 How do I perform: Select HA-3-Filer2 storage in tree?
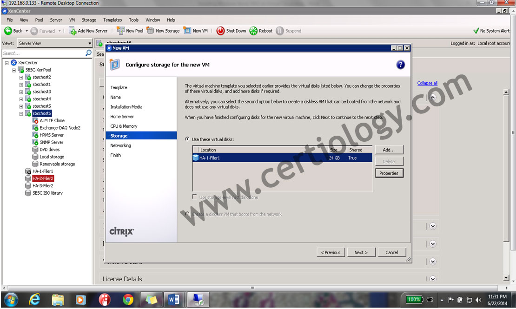[x=43, y=185]
